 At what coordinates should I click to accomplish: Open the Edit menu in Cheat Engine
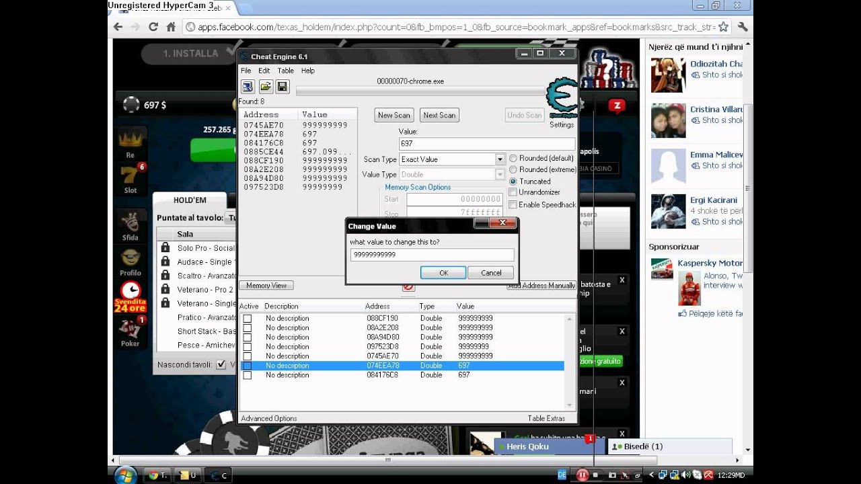click(x=264, y=71)
